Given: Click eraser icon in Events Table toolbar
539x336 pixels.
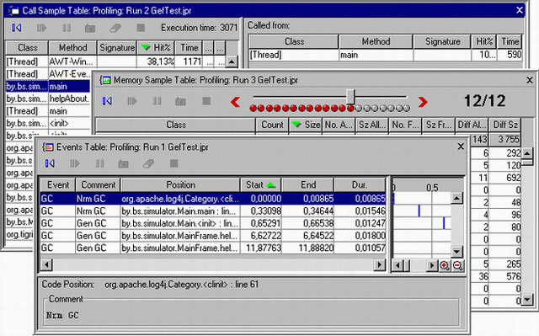Looking at the screenshot, I should click(148, 163).
